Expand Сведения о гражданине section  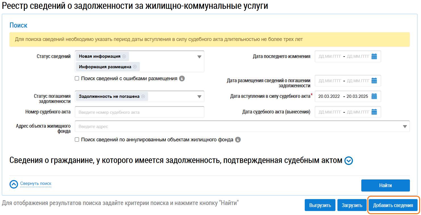tap(348, 160)
